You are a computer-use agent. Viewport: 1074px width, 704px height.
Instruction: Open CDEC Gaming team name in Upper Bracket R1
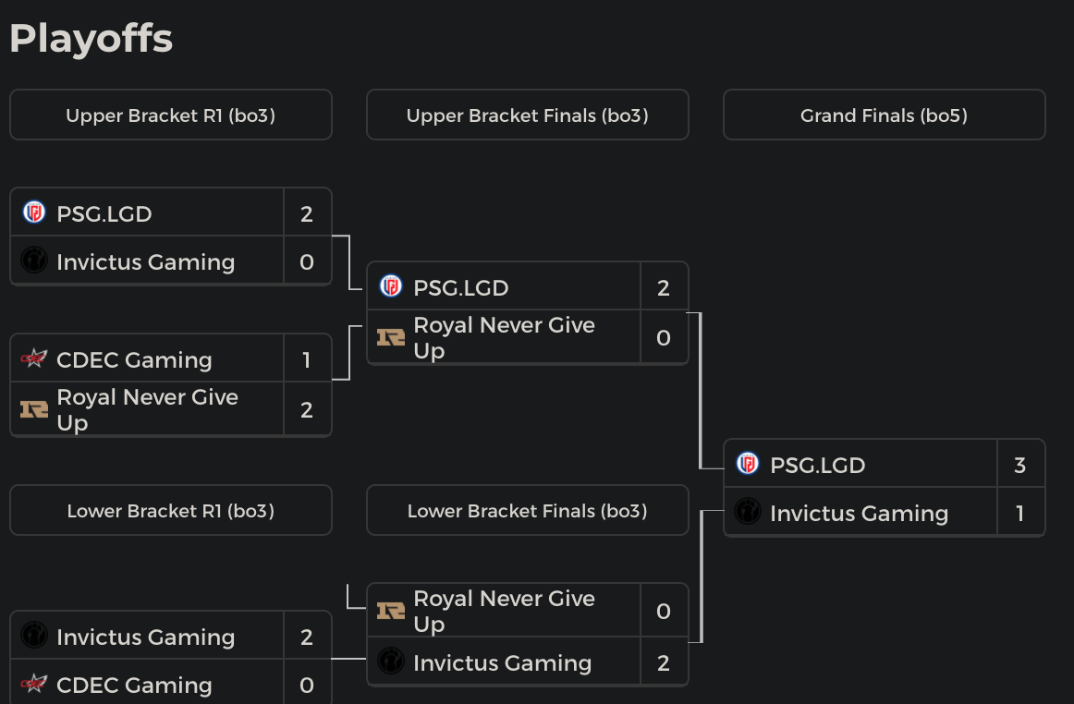click(x=134, y=359)
